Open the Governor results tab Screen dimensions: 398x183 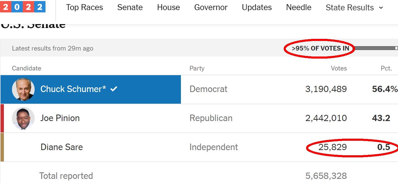click(211, 8)
